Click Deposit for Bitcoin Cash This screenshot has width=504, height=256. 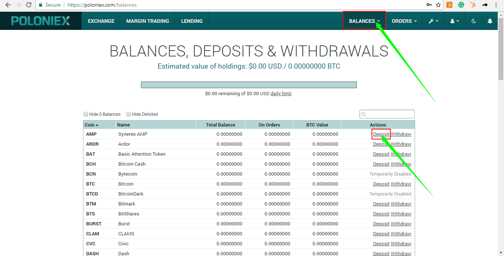point(381,164)
